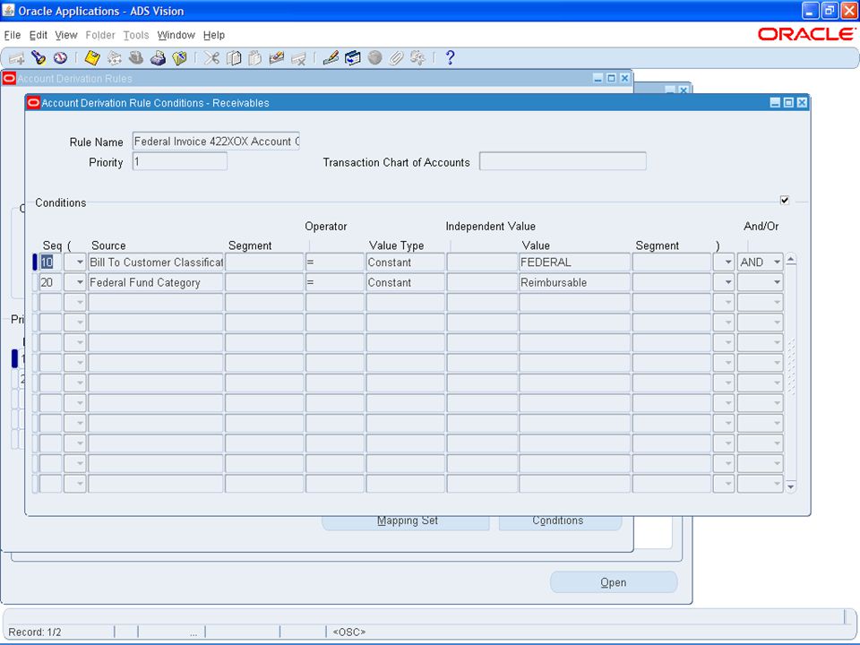The width and height of the screenshot is (860, 645).
Task: Minimize the Rule Conditions window
Action: coord(774,102)
